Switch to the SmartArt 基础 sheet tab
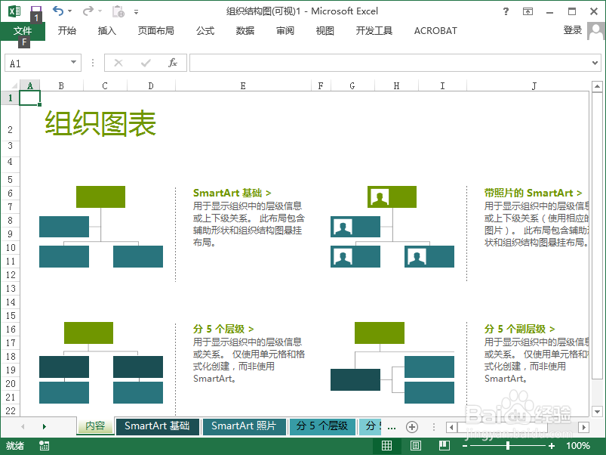Screen dimensions: 606x455 [157, 426]
